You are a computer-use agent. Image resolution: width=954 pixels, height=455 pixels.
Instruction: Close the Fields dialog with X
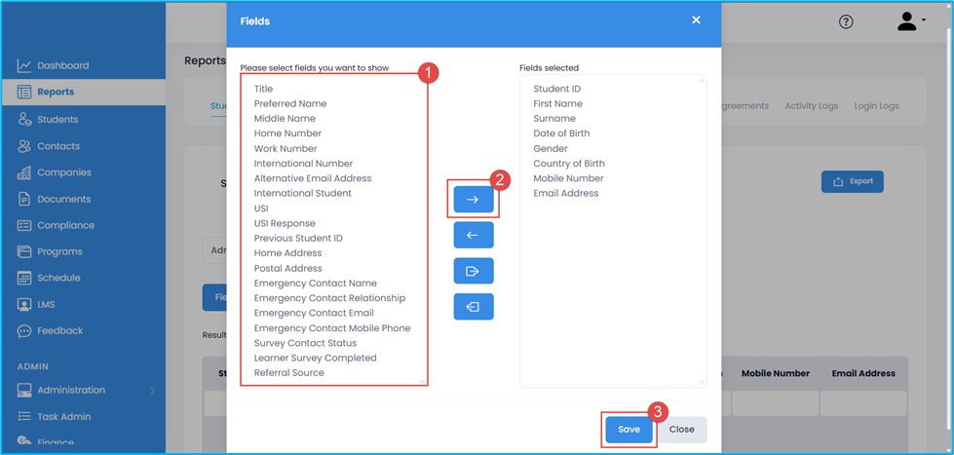[x=696, y=20]
